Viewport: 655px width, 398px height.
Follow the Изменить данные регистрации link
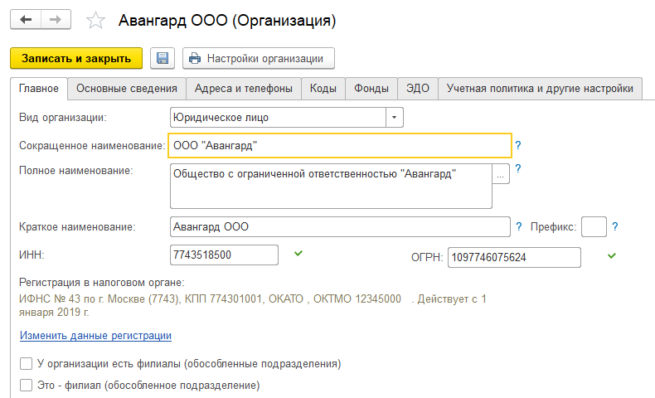point(95,336)
